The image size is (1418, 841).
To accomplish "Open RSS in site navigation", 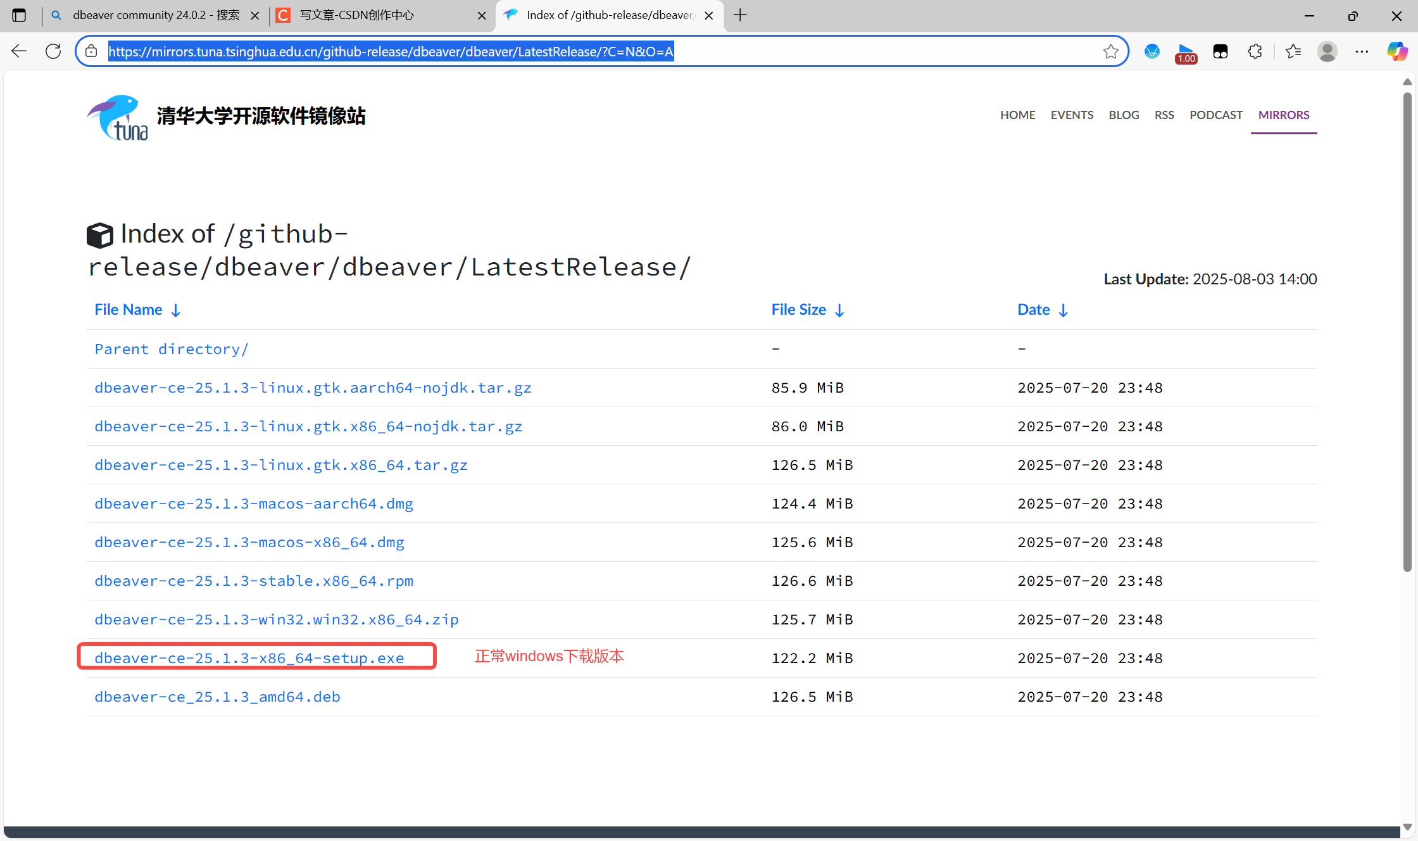I will pos(1164,115).
